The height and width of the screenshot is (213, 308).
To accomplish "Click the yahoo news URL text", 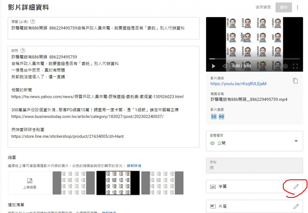I will (97, 97).
